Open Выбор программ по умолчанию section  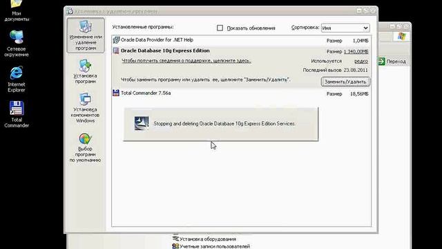point(85,147)
